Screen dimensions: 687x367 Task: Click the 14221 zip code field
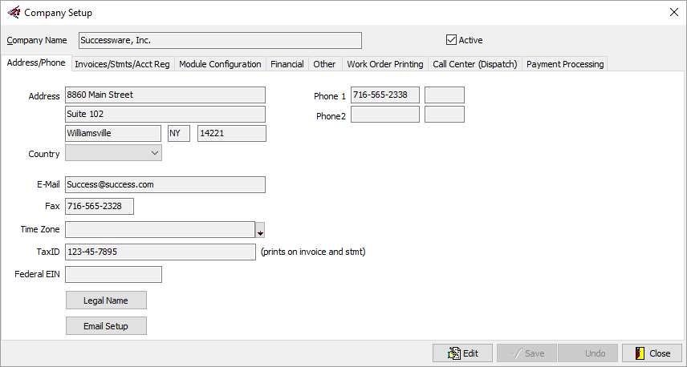click(x=232, y=133)
